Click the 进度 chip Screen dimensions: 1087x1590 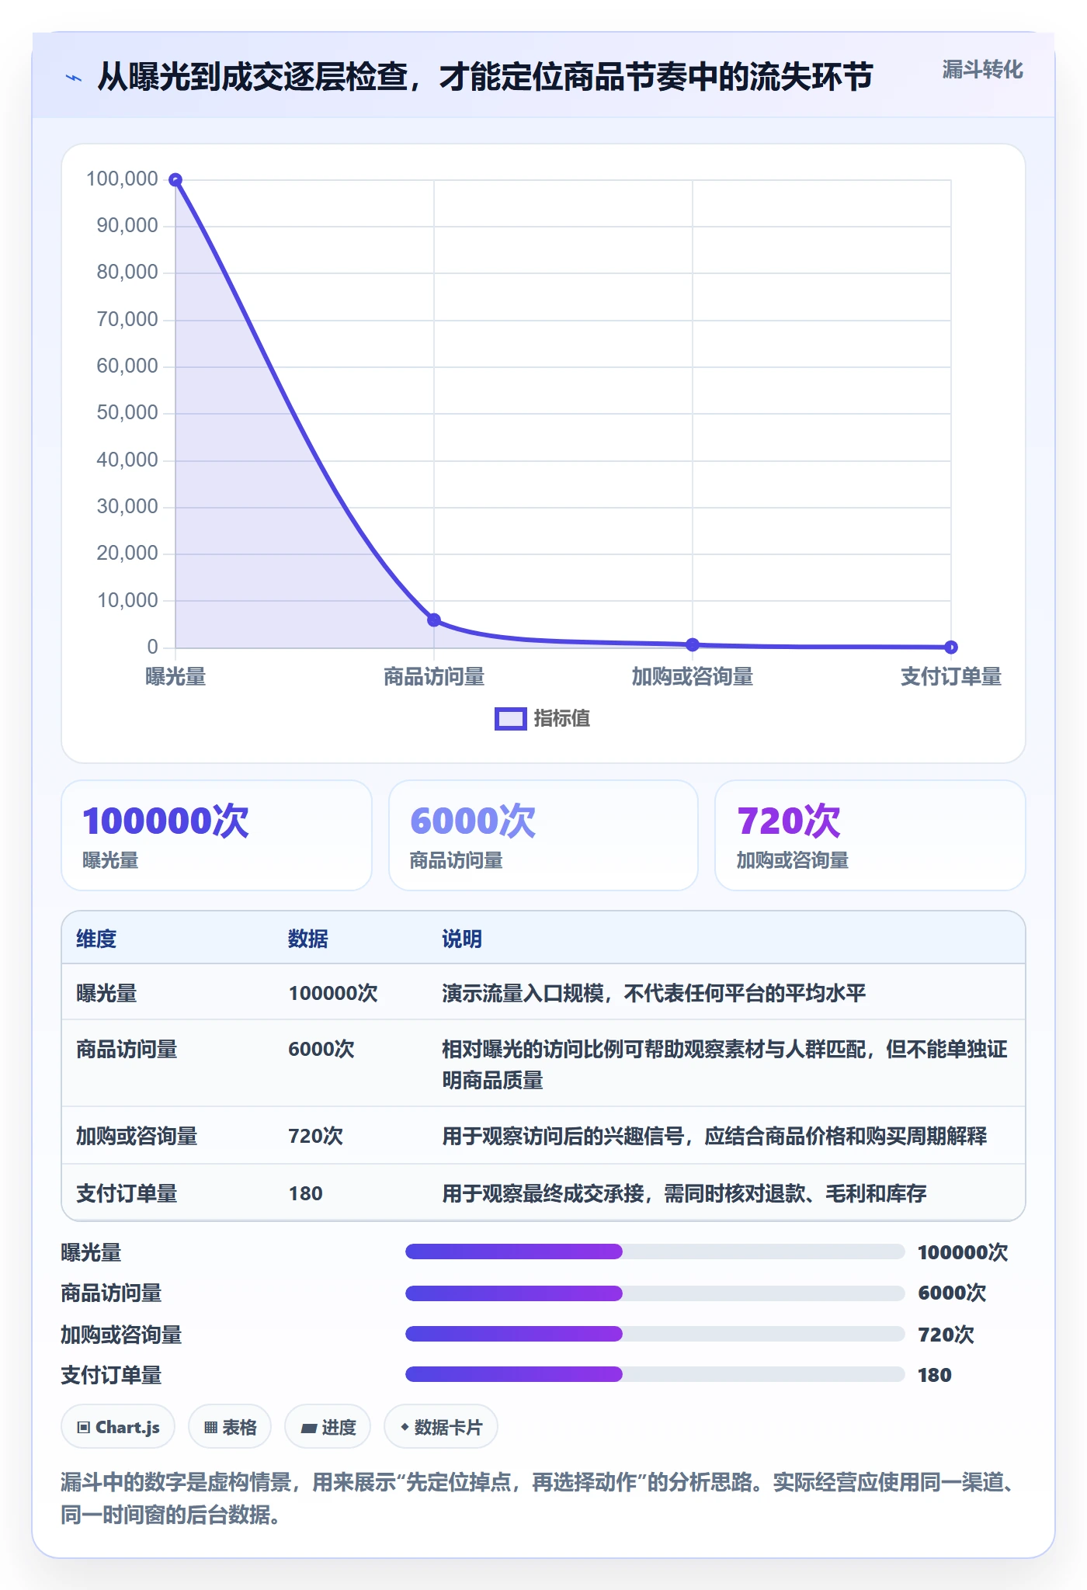coord(328,1427)
